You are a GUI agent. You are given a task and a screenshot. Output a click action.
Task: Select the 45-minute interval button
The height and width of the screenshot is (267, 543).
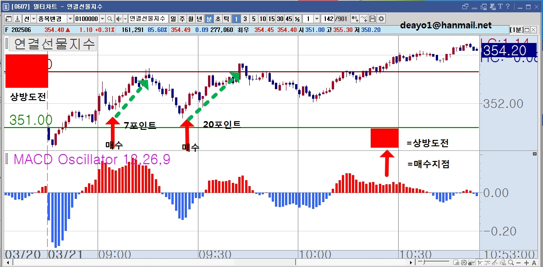tap(289, 19)
